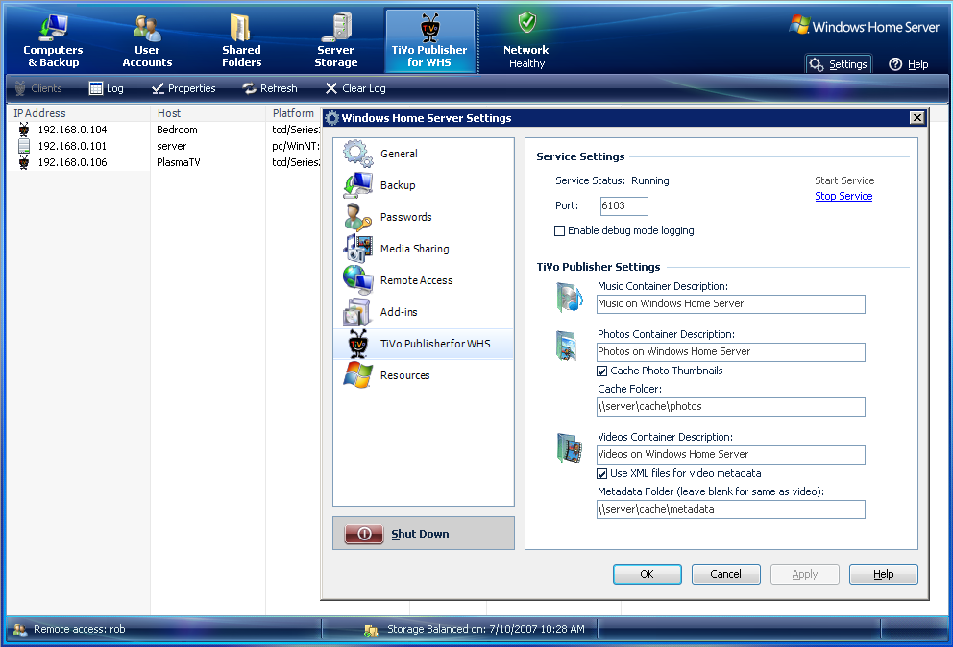Open console Settings button
The image size is (953, 647).
[x=839, y=64]
